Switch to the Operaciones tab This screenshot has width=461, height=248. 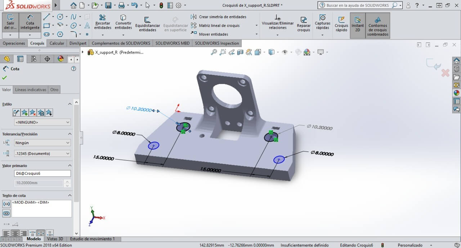click(14, 43)
